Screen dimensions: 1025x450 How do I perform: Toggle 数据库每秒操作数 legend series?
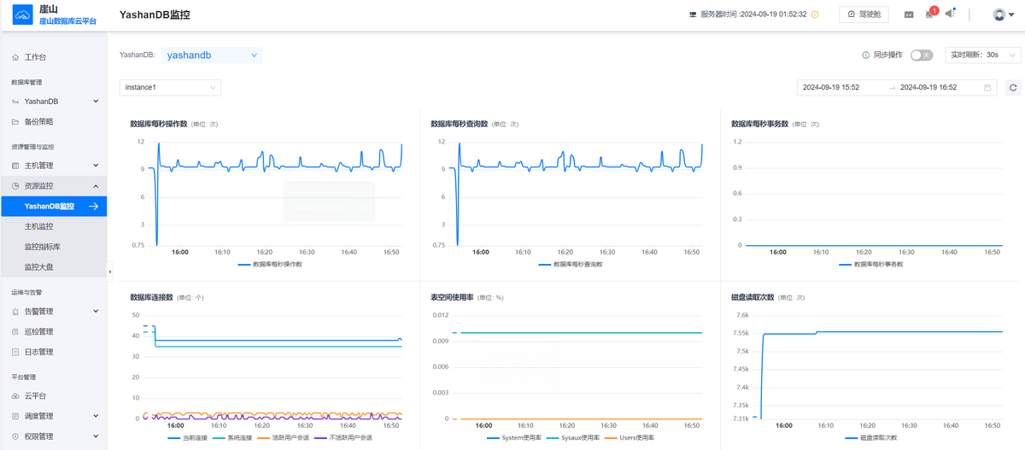[x=270, y=265]
